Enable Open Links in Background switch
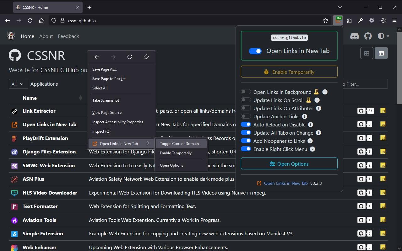The width and height of the screenshot is (402, 251). [246, 92]
